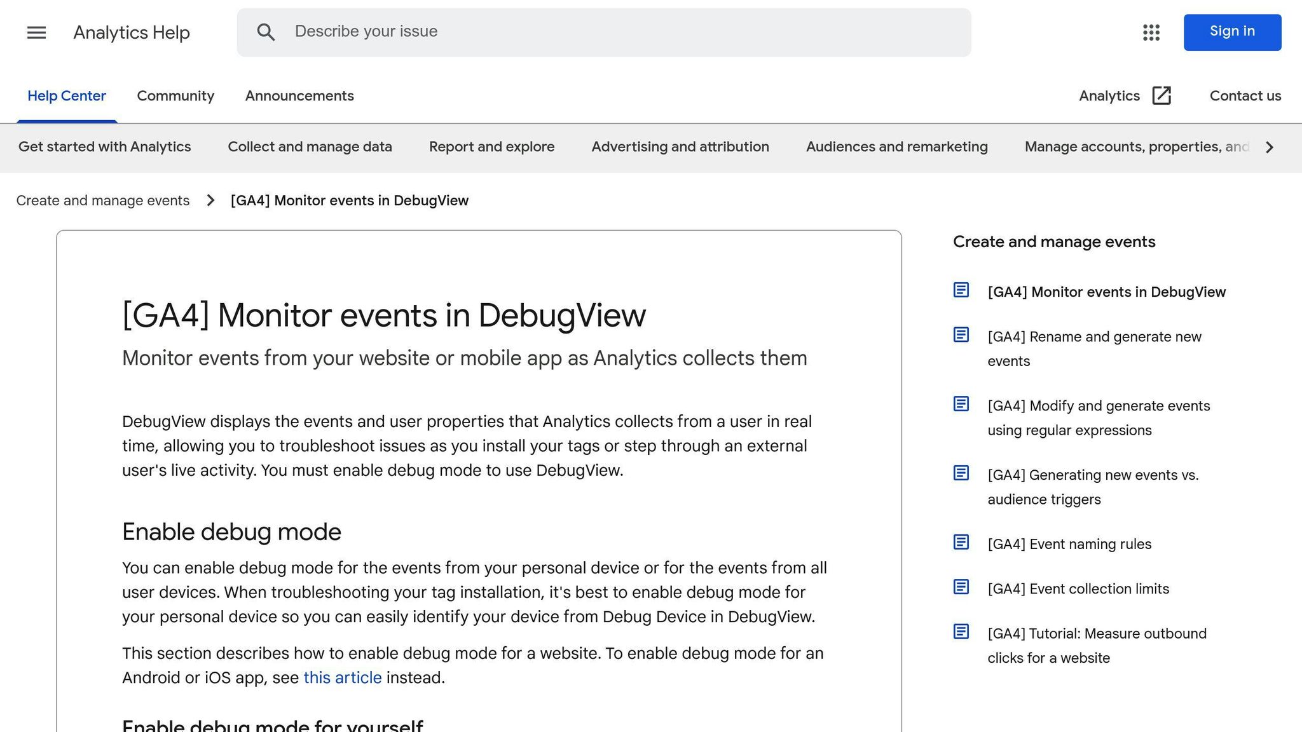Click Contact us
Screen dimensions: 1302x732
tap(1245, 96)
